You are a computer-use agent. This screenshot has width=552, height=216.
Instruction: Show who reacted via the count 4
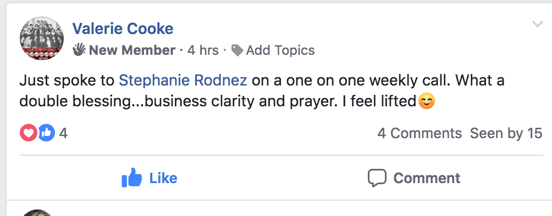pos(63,133)
